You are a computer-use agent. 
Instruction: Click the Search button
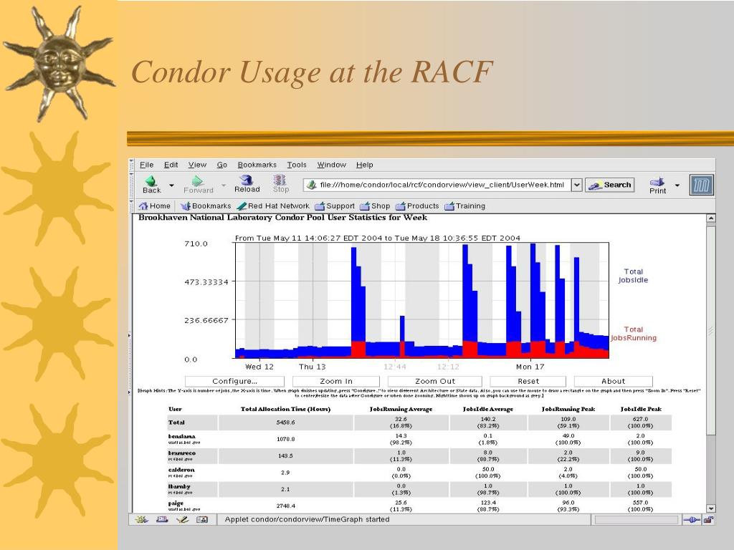click(x=609, y=185)
